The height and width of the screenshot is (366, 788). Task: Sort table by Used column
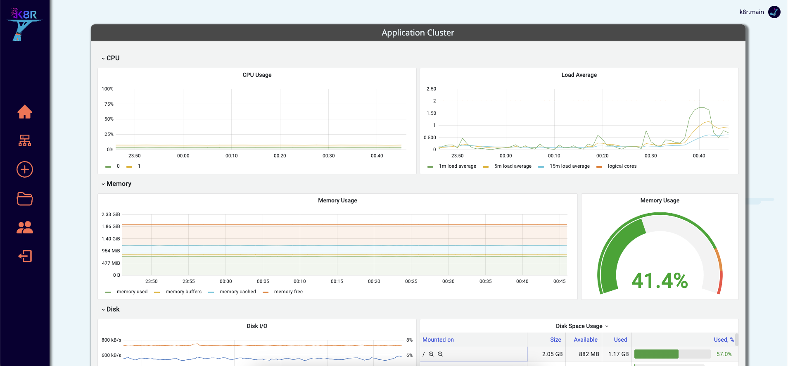(620, 340)
